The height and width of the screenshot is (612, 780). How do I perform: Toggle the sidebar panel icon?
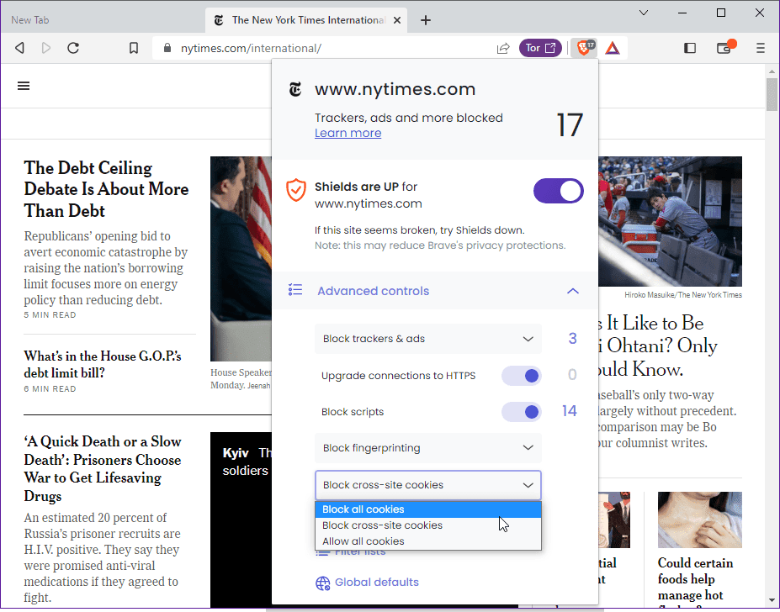click(x=689, y=48)
